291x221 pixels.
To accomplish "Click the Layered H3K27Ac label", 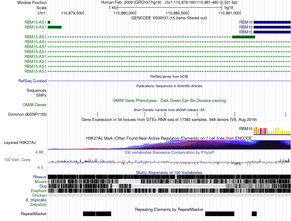I will coord(20,143).
